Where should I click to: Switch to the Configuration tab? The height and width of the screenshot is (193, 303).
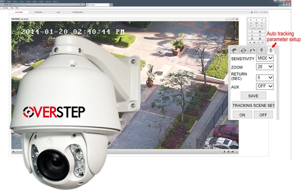(x=78, y=12)
